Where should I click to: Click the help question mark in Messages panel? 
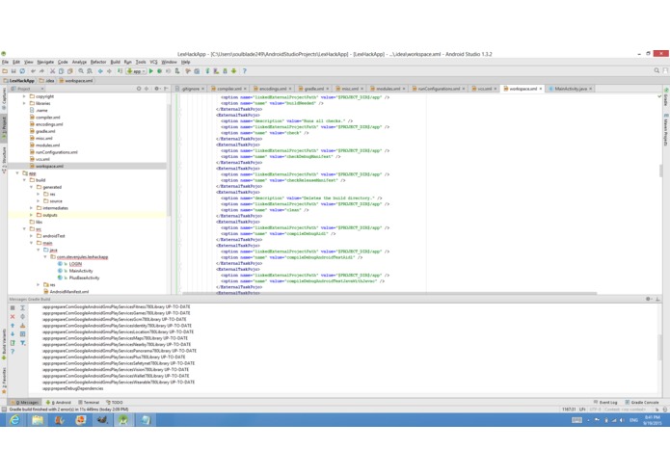click(x=13, y=352)
